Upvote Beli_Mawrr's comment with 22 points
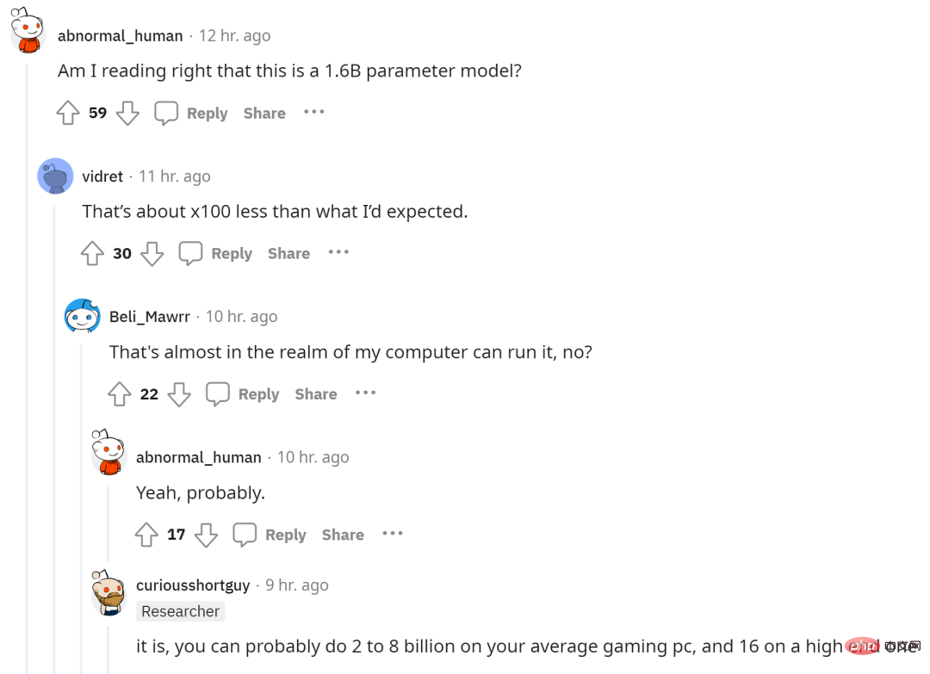 120,394
